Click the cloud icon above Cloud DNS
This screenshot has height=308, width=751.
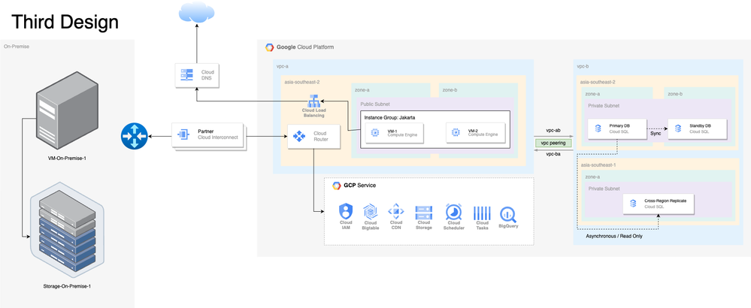196,13
